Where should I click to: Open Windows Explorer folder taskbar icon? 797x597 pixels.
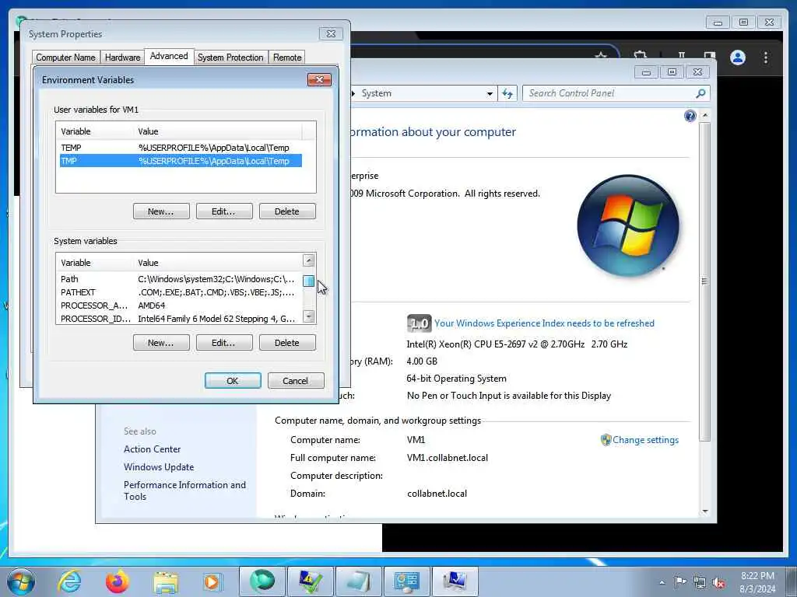click(166, 581)
